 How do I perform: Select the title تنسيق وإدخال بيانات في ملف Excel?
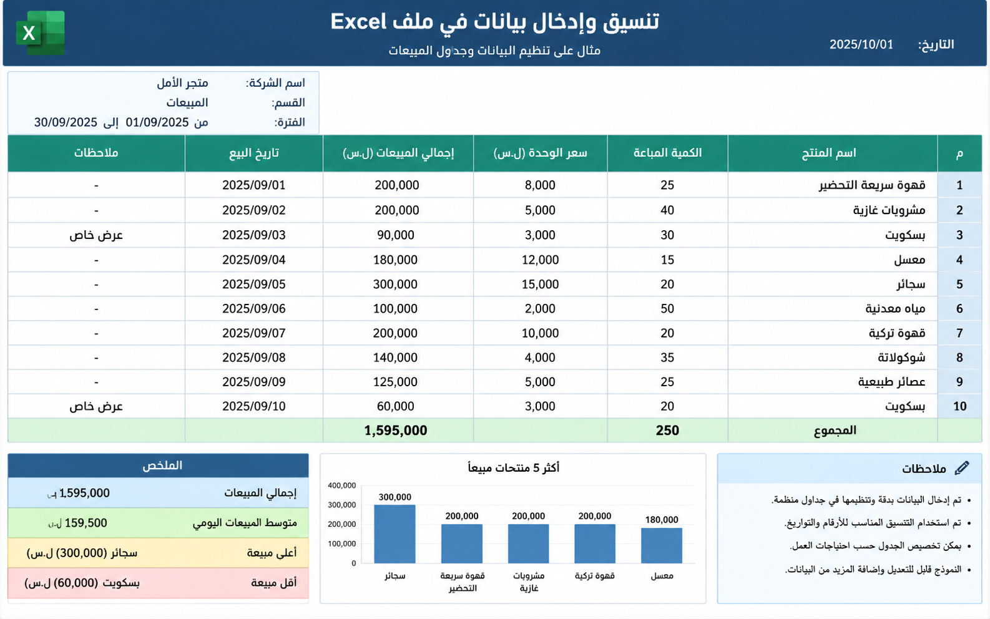[494, 22]
